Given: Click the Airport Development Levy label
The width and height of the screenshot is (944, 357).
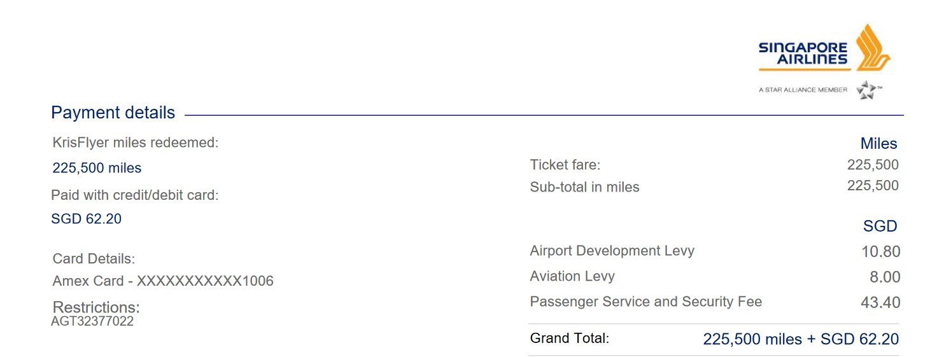Looking at the screenshot, I should (612, 251).
